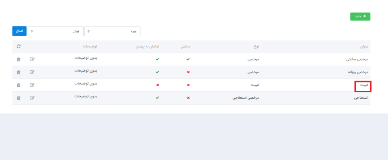Toggle ساعتی status for استعلاجی row
This screenshot has height=160, width=388.
point(188,98)
